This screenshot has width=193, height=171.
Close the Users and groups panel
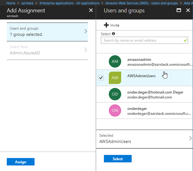(188, 10)
